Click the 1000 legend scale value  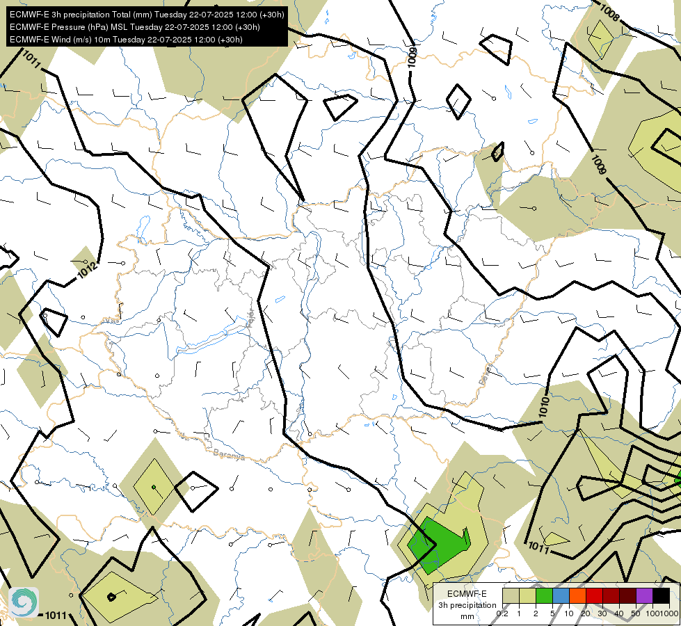pos(670,613)
